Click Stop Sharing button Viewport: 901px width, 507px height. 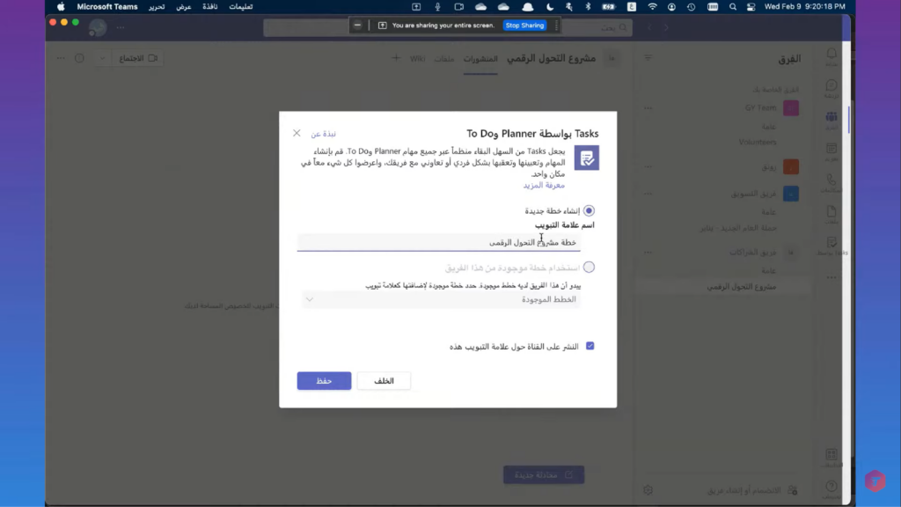pos(524,26)
